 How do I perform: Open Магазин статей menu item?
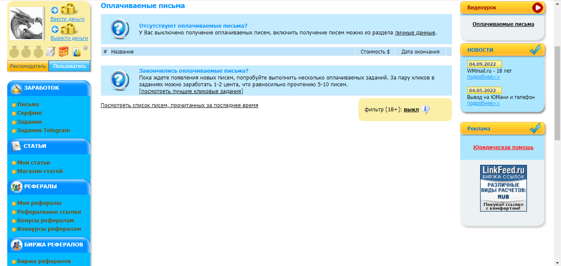coord(40,171)
